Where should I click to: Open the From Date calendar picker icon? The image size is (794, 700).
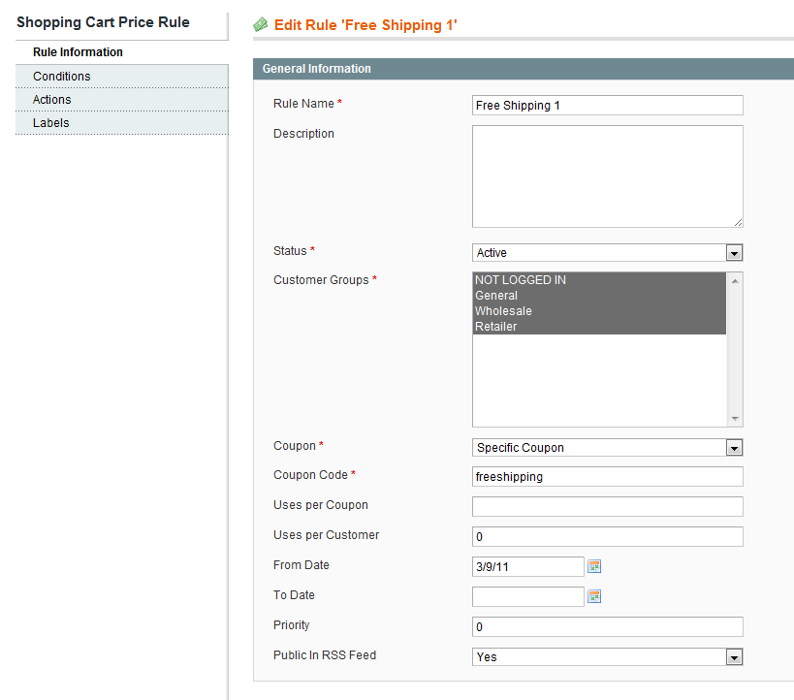click(x=595, y=566)
